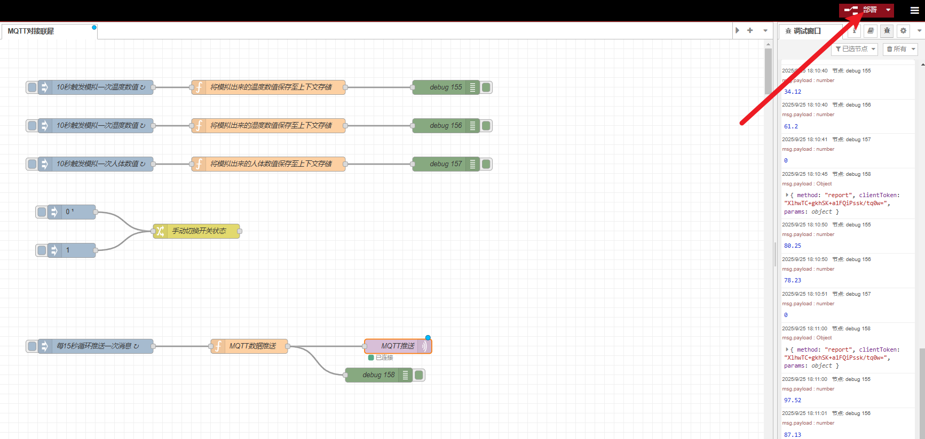Viewport: 925px width, 439px height.
Task: Toggle the debug 158 node output
Action: (x=419, y=375)
